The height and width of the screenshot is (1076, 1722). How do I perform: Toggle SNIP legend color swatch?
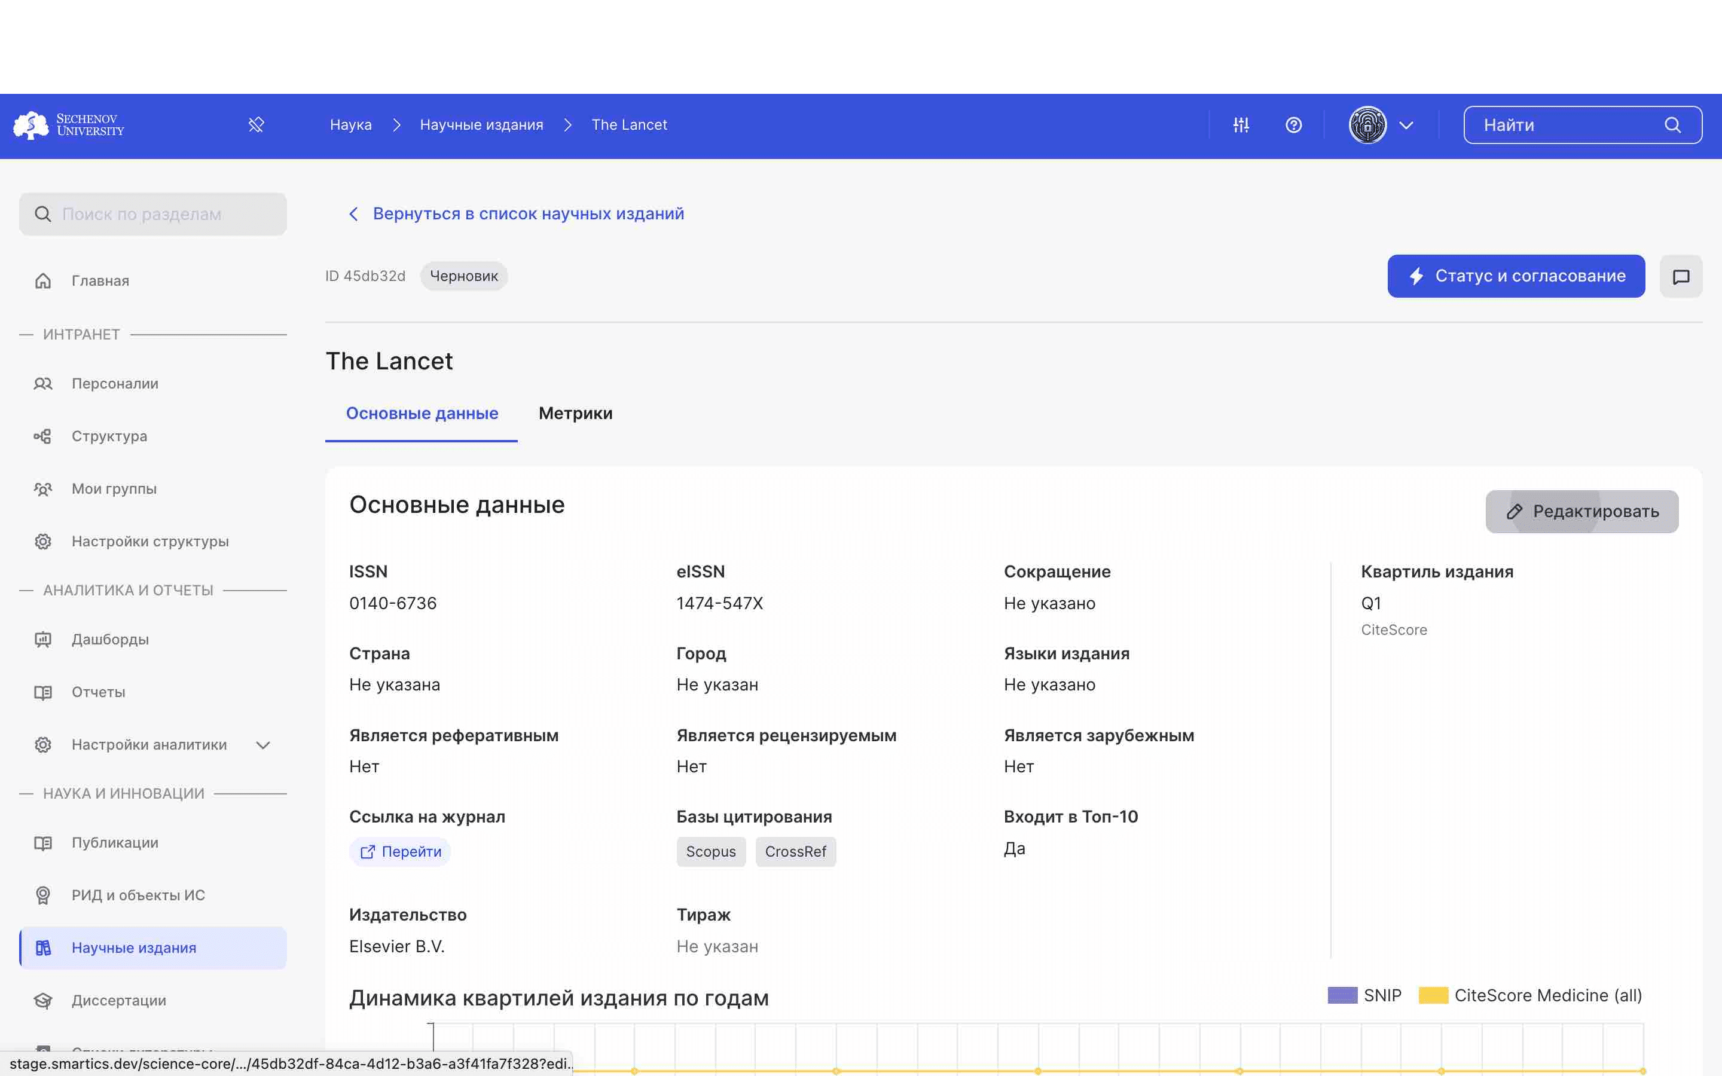coord(1343,995)
